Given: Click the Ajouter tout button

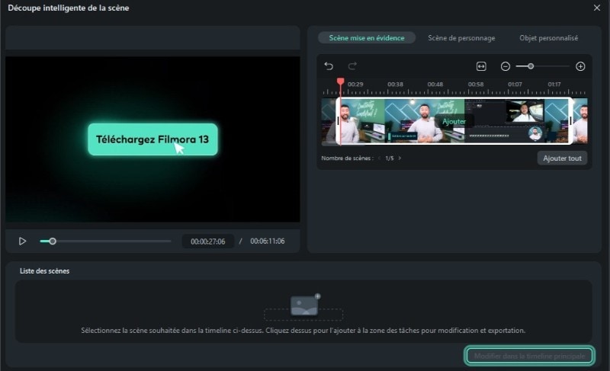Looking at the screenshot, I should click(x=562, y=158).
